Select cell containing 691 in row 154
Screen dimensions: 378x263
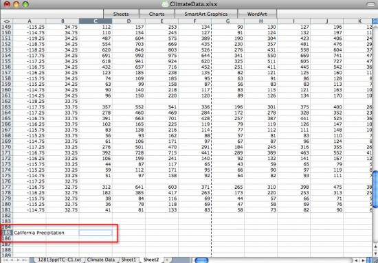tap(96, 56)
